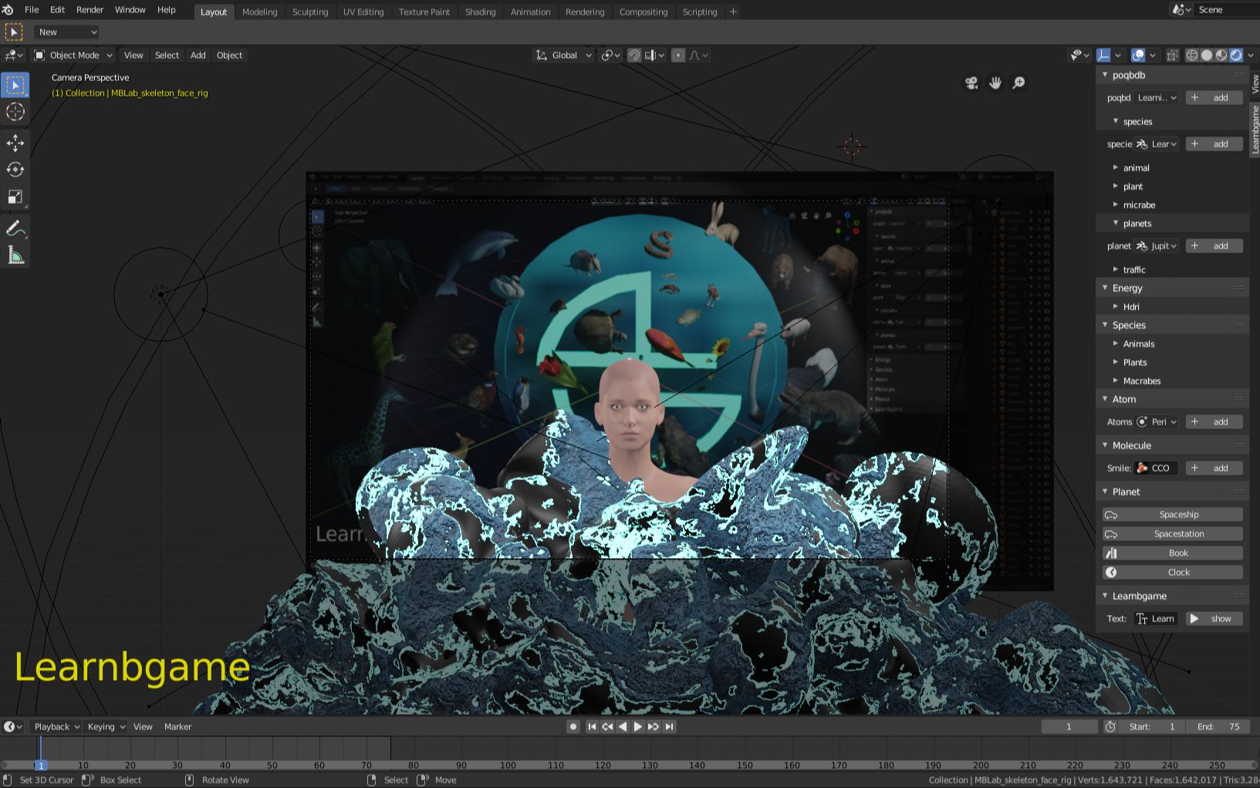Click the pan view hand icon
Screen dimensions: 1260x788
tap(995, 83)
